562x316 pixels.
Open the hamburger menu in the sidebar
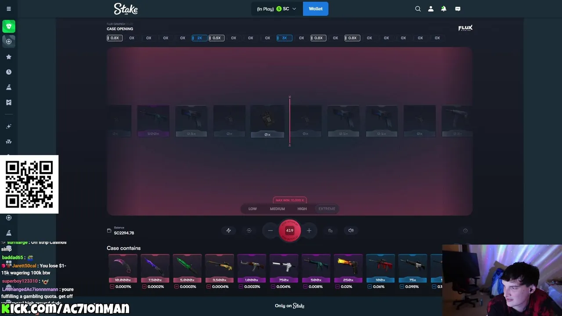tap(9, 9)
